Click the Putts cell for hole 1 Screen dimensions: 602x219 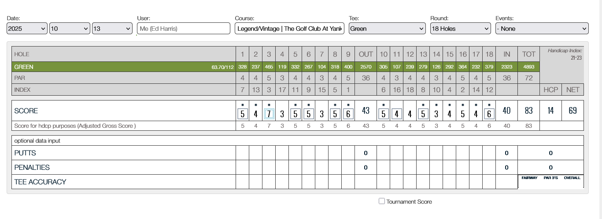pos(243,153)
